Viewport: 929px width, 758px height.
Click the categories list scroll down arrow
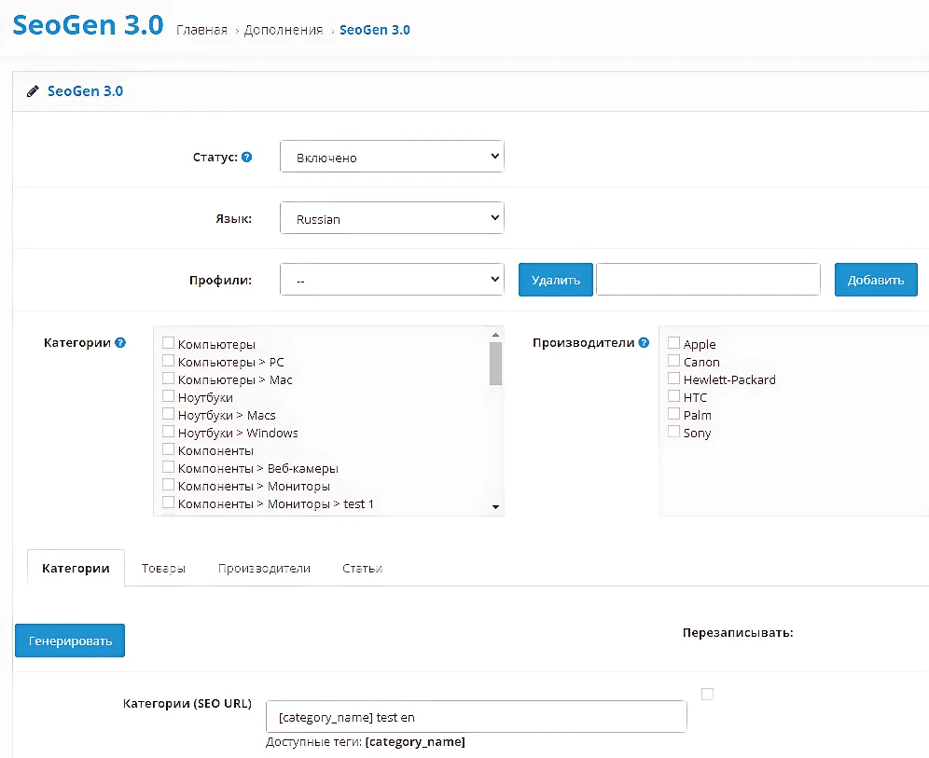coord(496,507)
